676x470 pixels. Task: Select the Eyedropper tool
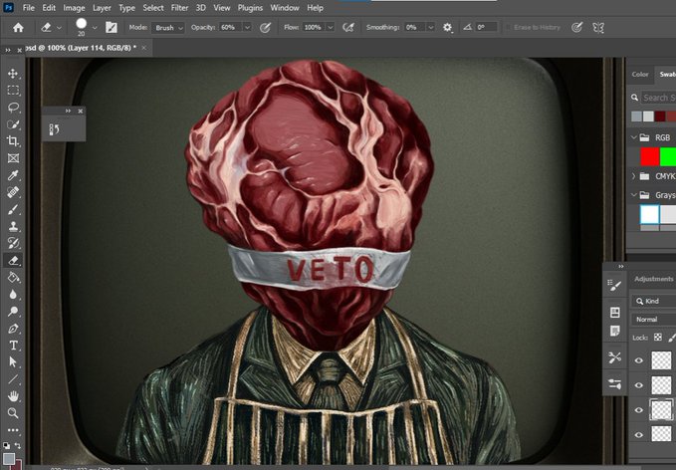13,175
